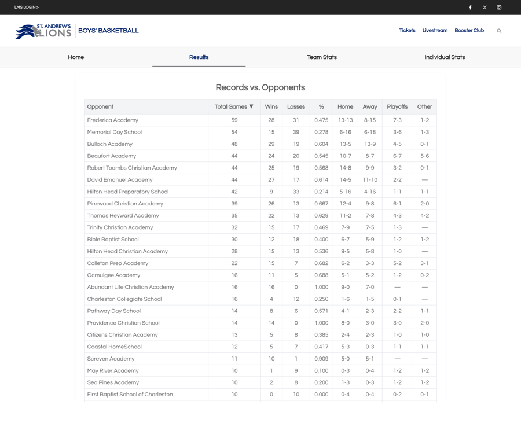Viewport: 521px width, 434px height.
Task: Open the Booster Club link
Action: [469, 30]
